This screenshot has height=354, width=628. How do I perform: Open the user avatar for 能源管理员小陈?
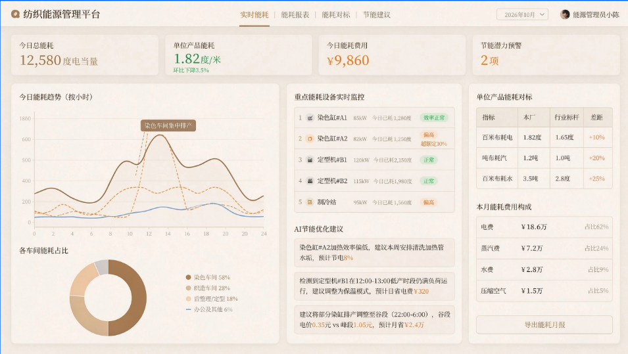tap(565, 14)
